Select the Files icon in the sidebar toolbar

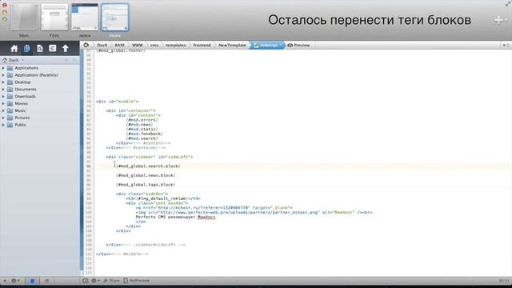[x=26, y=48]
